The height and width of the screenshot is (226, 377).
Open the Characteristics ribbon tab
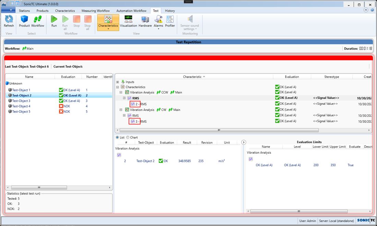[65, 11]
